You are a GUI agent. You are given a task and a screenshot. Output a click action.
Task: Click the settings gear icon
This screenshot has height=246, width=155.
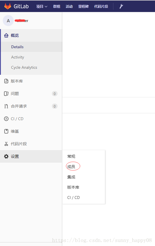(x=6, y=156)
